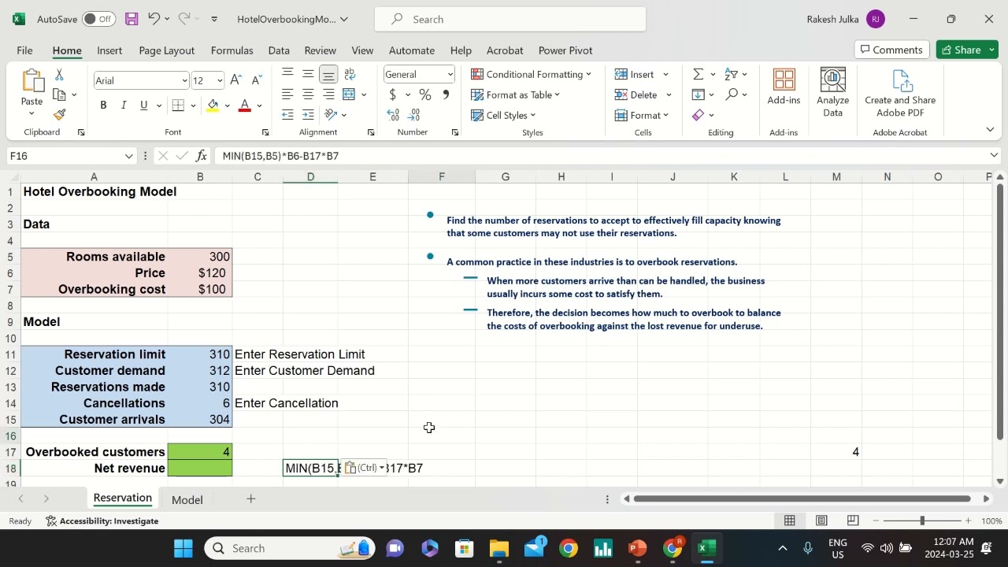Click the Increase Font Size icon

click(x=236, y=80)
